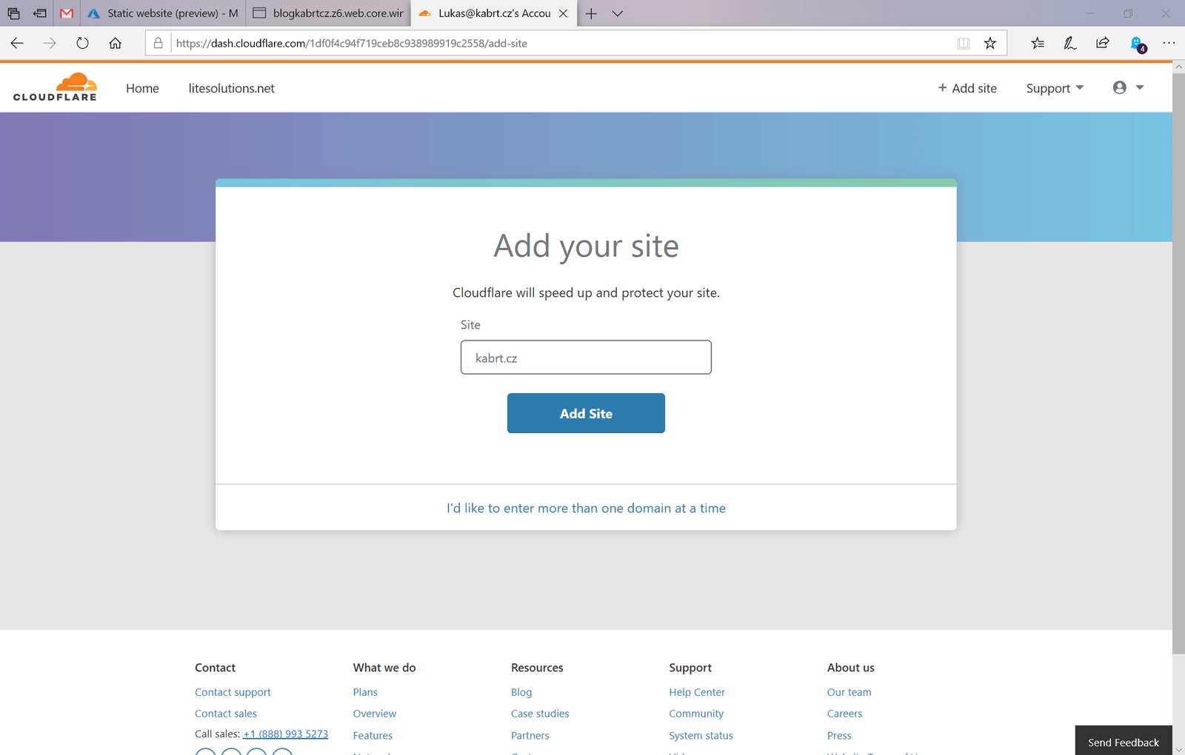Open Plans footer link

coord(365,692)
